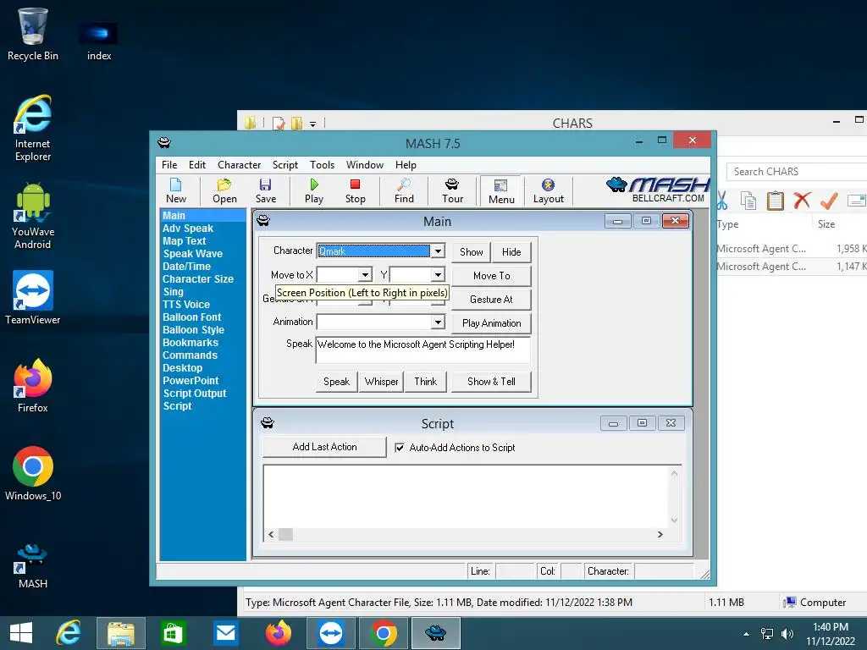Open the Window menu
This screenshot has width=867, height=650.
click(x=364, y=165)
